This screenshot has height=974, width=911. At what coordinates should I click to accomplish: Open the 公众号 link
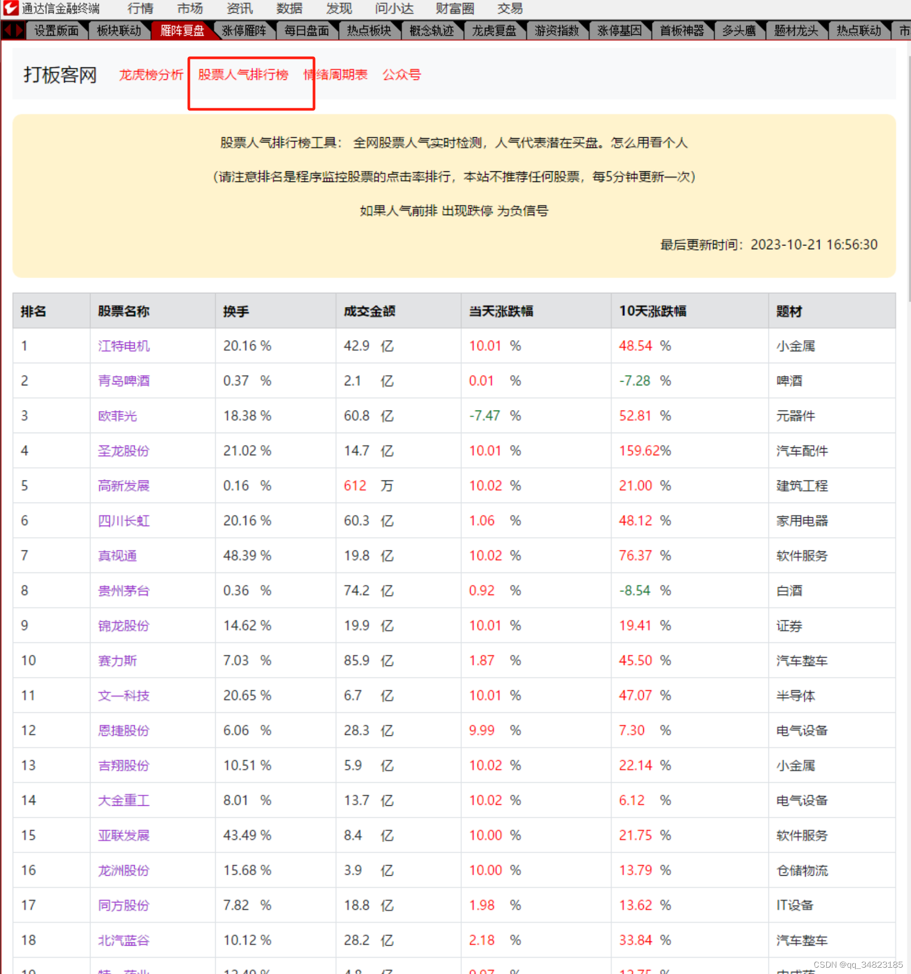(402, 75)
